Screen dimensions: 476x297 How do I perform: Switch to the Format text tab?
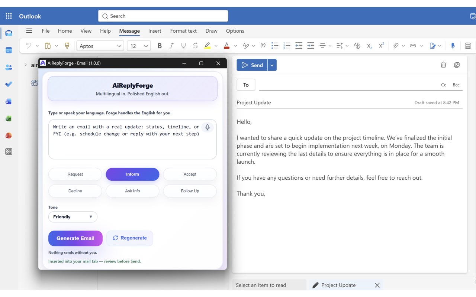click(183, 31)
